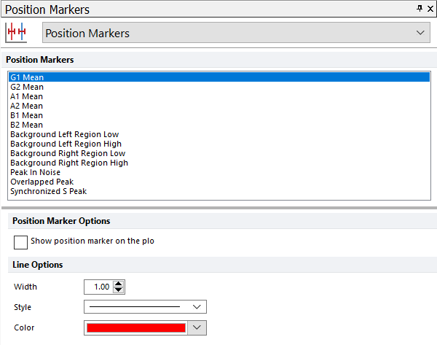Select Background Left Region High

click(x=219, y=144)
